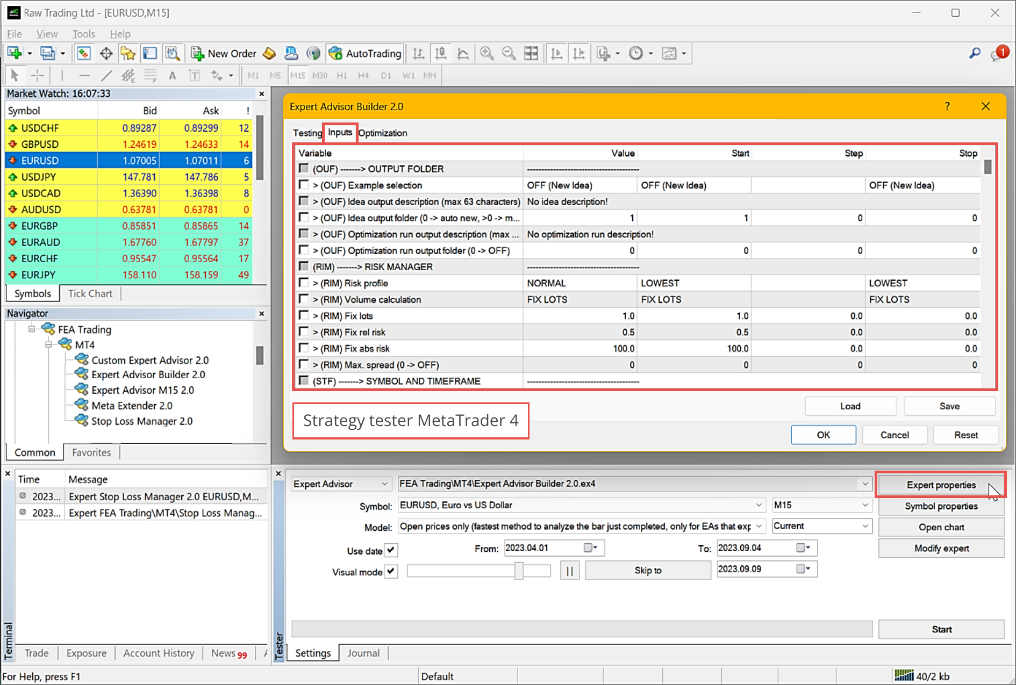Tick checkbox for (RIM) Max. spread
Image resolution: width=1016 pixels, height=685 pixels.
304,364
